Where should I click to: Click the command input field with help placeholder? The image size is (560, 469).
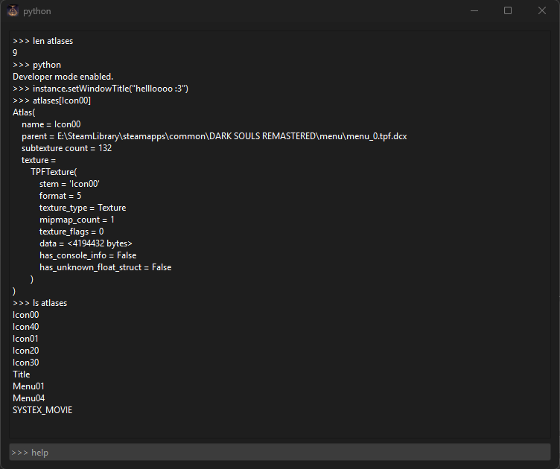tap(280, 452)
